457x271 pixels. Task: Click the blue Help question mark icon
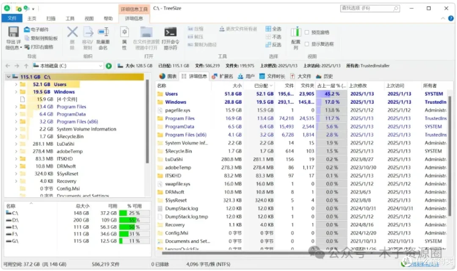pyautogui.click(x=451, y=18)
